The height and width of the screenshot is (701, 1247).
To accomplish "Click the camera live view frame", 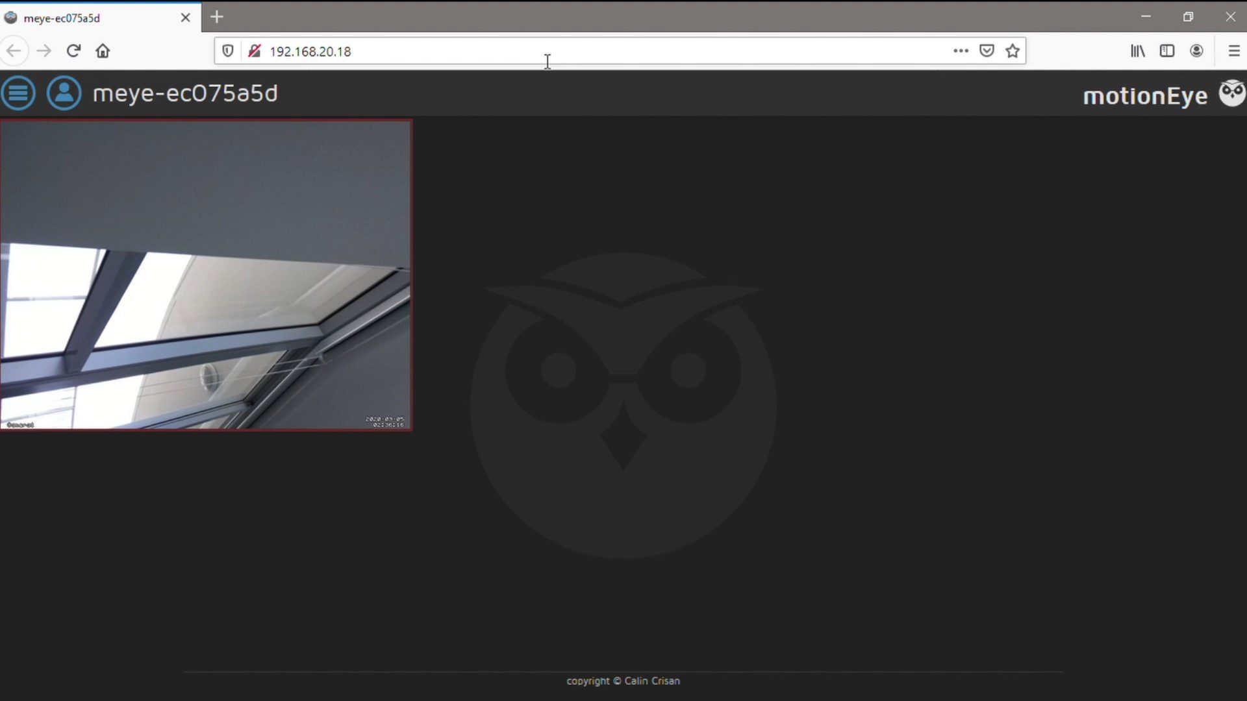I will pos(205,275).
